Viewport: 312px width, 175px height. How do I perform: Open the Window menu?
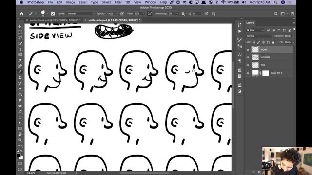click(x=151, y=2)
